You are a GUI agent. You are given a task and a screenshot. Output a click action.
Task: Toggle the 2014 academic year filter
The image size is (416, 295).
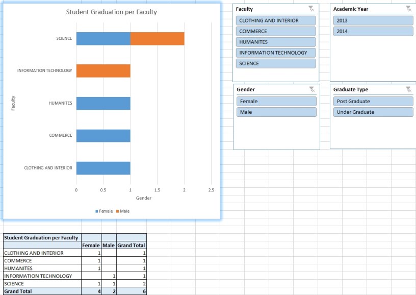pyautogui.click(x=372, y=31)
